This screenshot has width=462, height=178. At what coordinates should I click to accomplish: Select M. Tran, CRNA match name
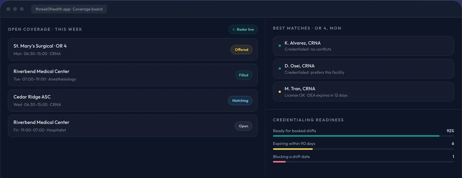click(300, 89)
